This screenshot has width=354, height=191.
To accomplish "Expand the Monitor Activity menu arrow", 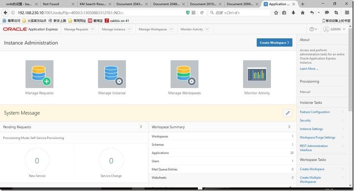I will (207, 29).
